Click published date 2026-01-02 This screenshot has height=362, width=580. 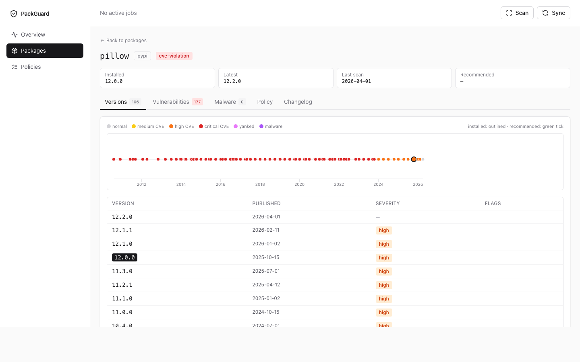point(266,244)
